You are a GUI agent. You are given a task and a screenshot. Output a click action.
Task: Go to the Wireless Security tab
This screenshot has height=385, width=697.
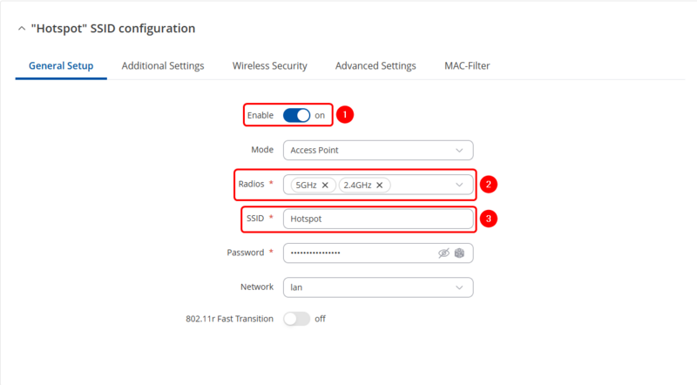click(x=269, y=66)
